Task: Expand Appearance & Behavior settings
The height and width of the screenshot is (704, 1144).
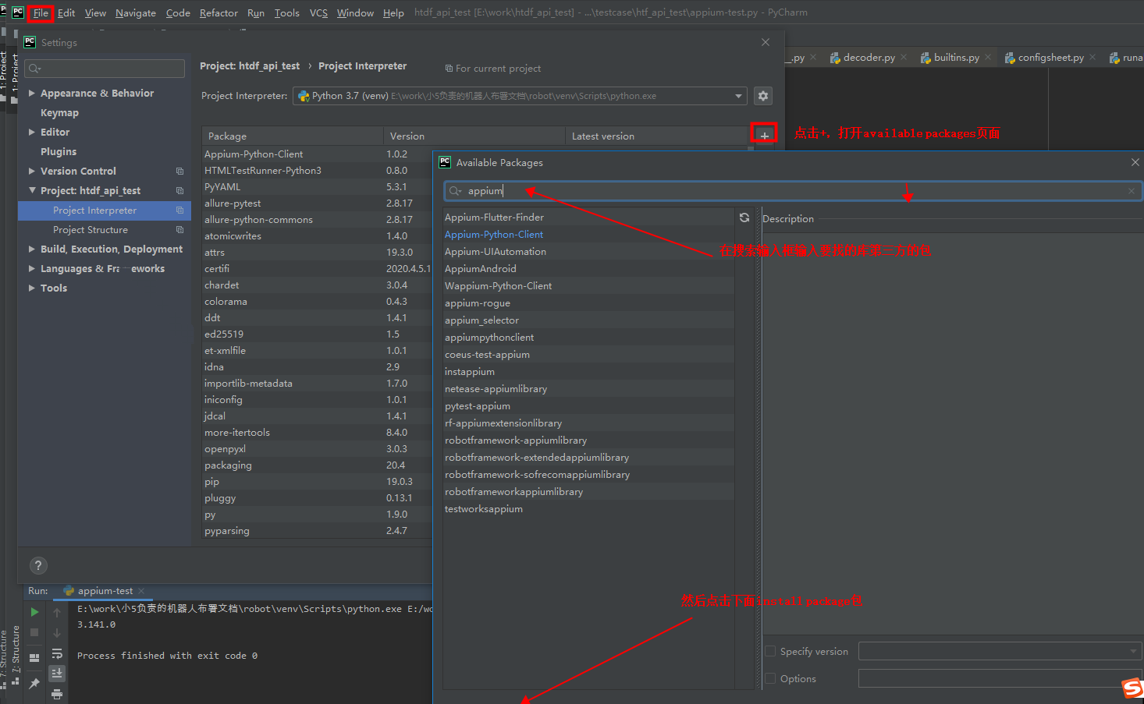Action: [x=32, y=93]
